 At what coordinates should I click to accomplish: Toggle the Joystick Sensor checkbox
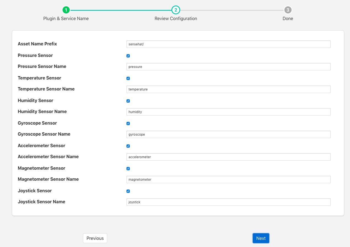click(x=128, y=191)
